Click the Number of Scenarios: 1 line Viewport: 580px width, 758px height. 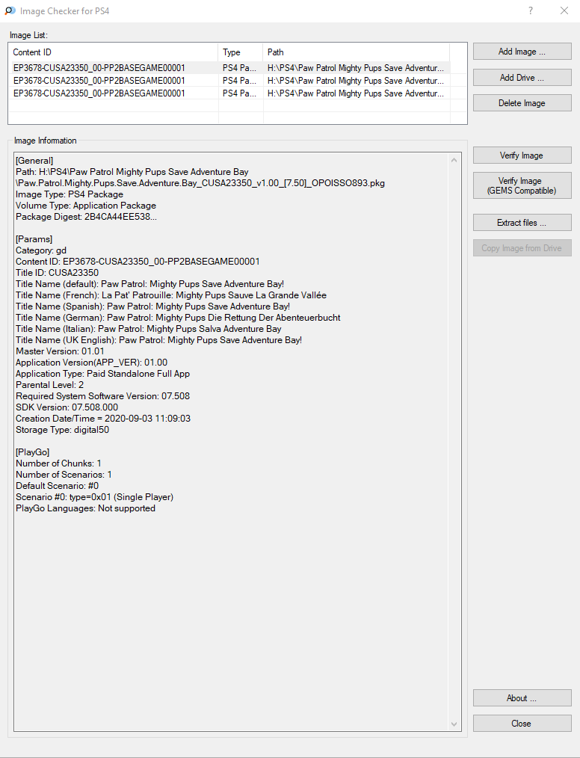[x=64, y=475]
